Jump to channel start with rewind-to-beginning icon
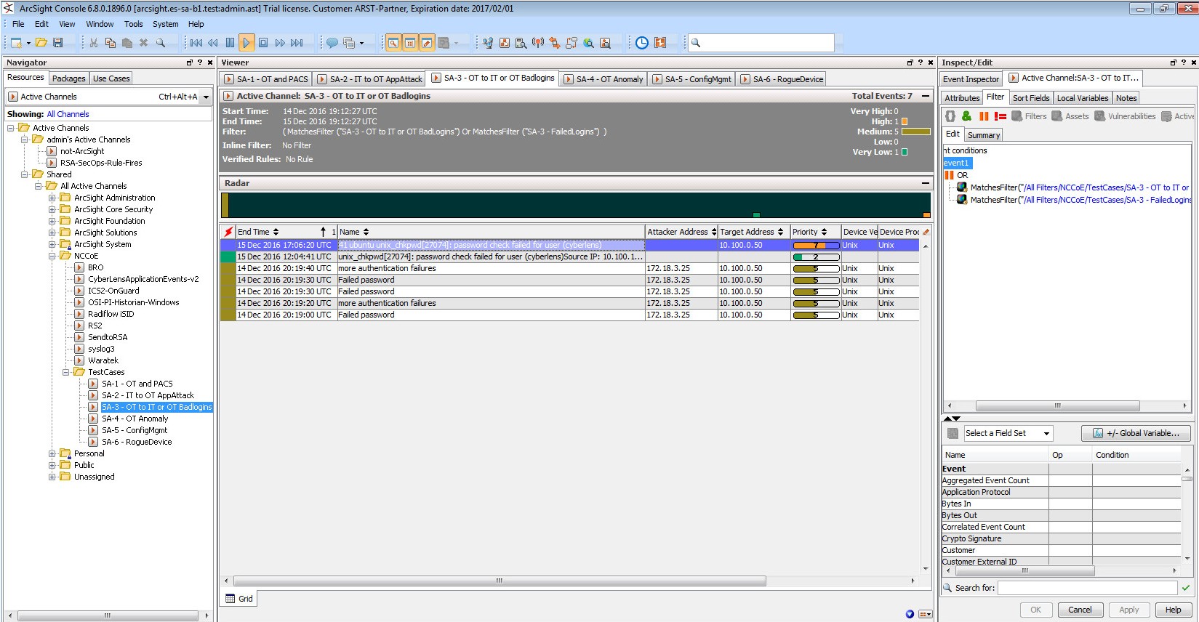 pos(196,43)
